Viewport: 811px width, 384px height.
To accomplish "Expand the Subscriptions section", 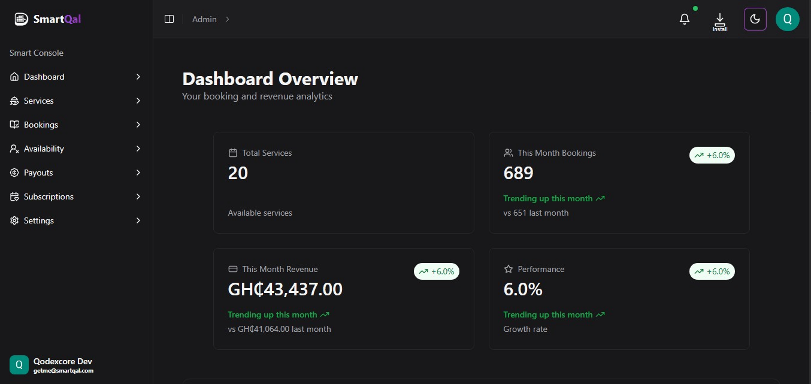I will point(138,196).
